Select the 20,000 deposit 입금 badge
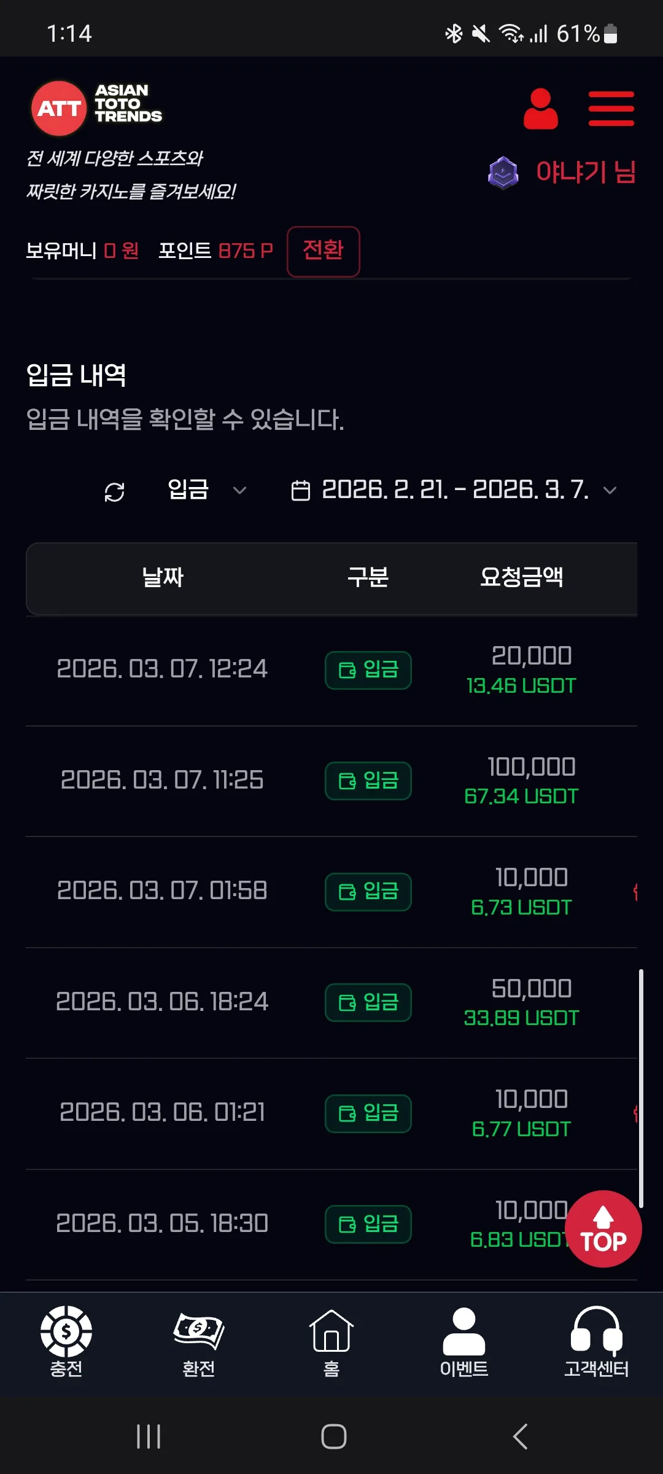This screenshot has height=1474, width=663. pyautogui.click(x=368, y=670)
